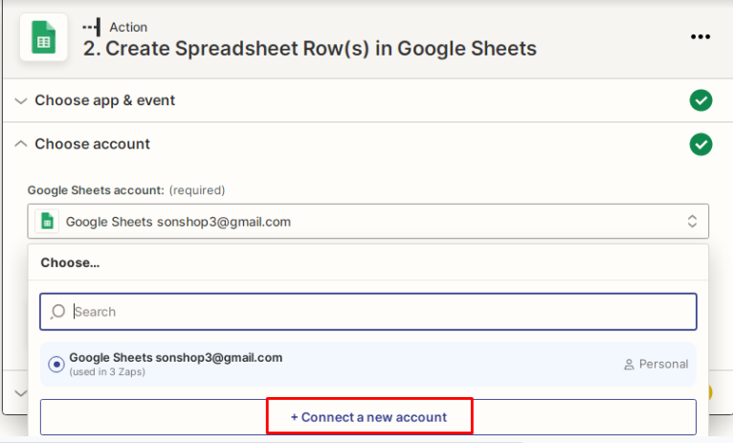The image size is (733, 443).
Task: Click the magnifier icon in the search box
Action: (x=58, y=311)
